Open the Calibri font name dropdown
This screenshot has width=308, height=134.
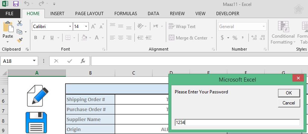tap(70, 27)
